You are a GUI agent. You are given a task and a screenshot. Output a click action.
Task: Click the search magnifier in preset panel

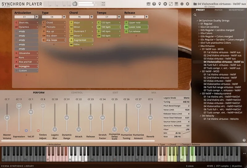coord(195,15)
